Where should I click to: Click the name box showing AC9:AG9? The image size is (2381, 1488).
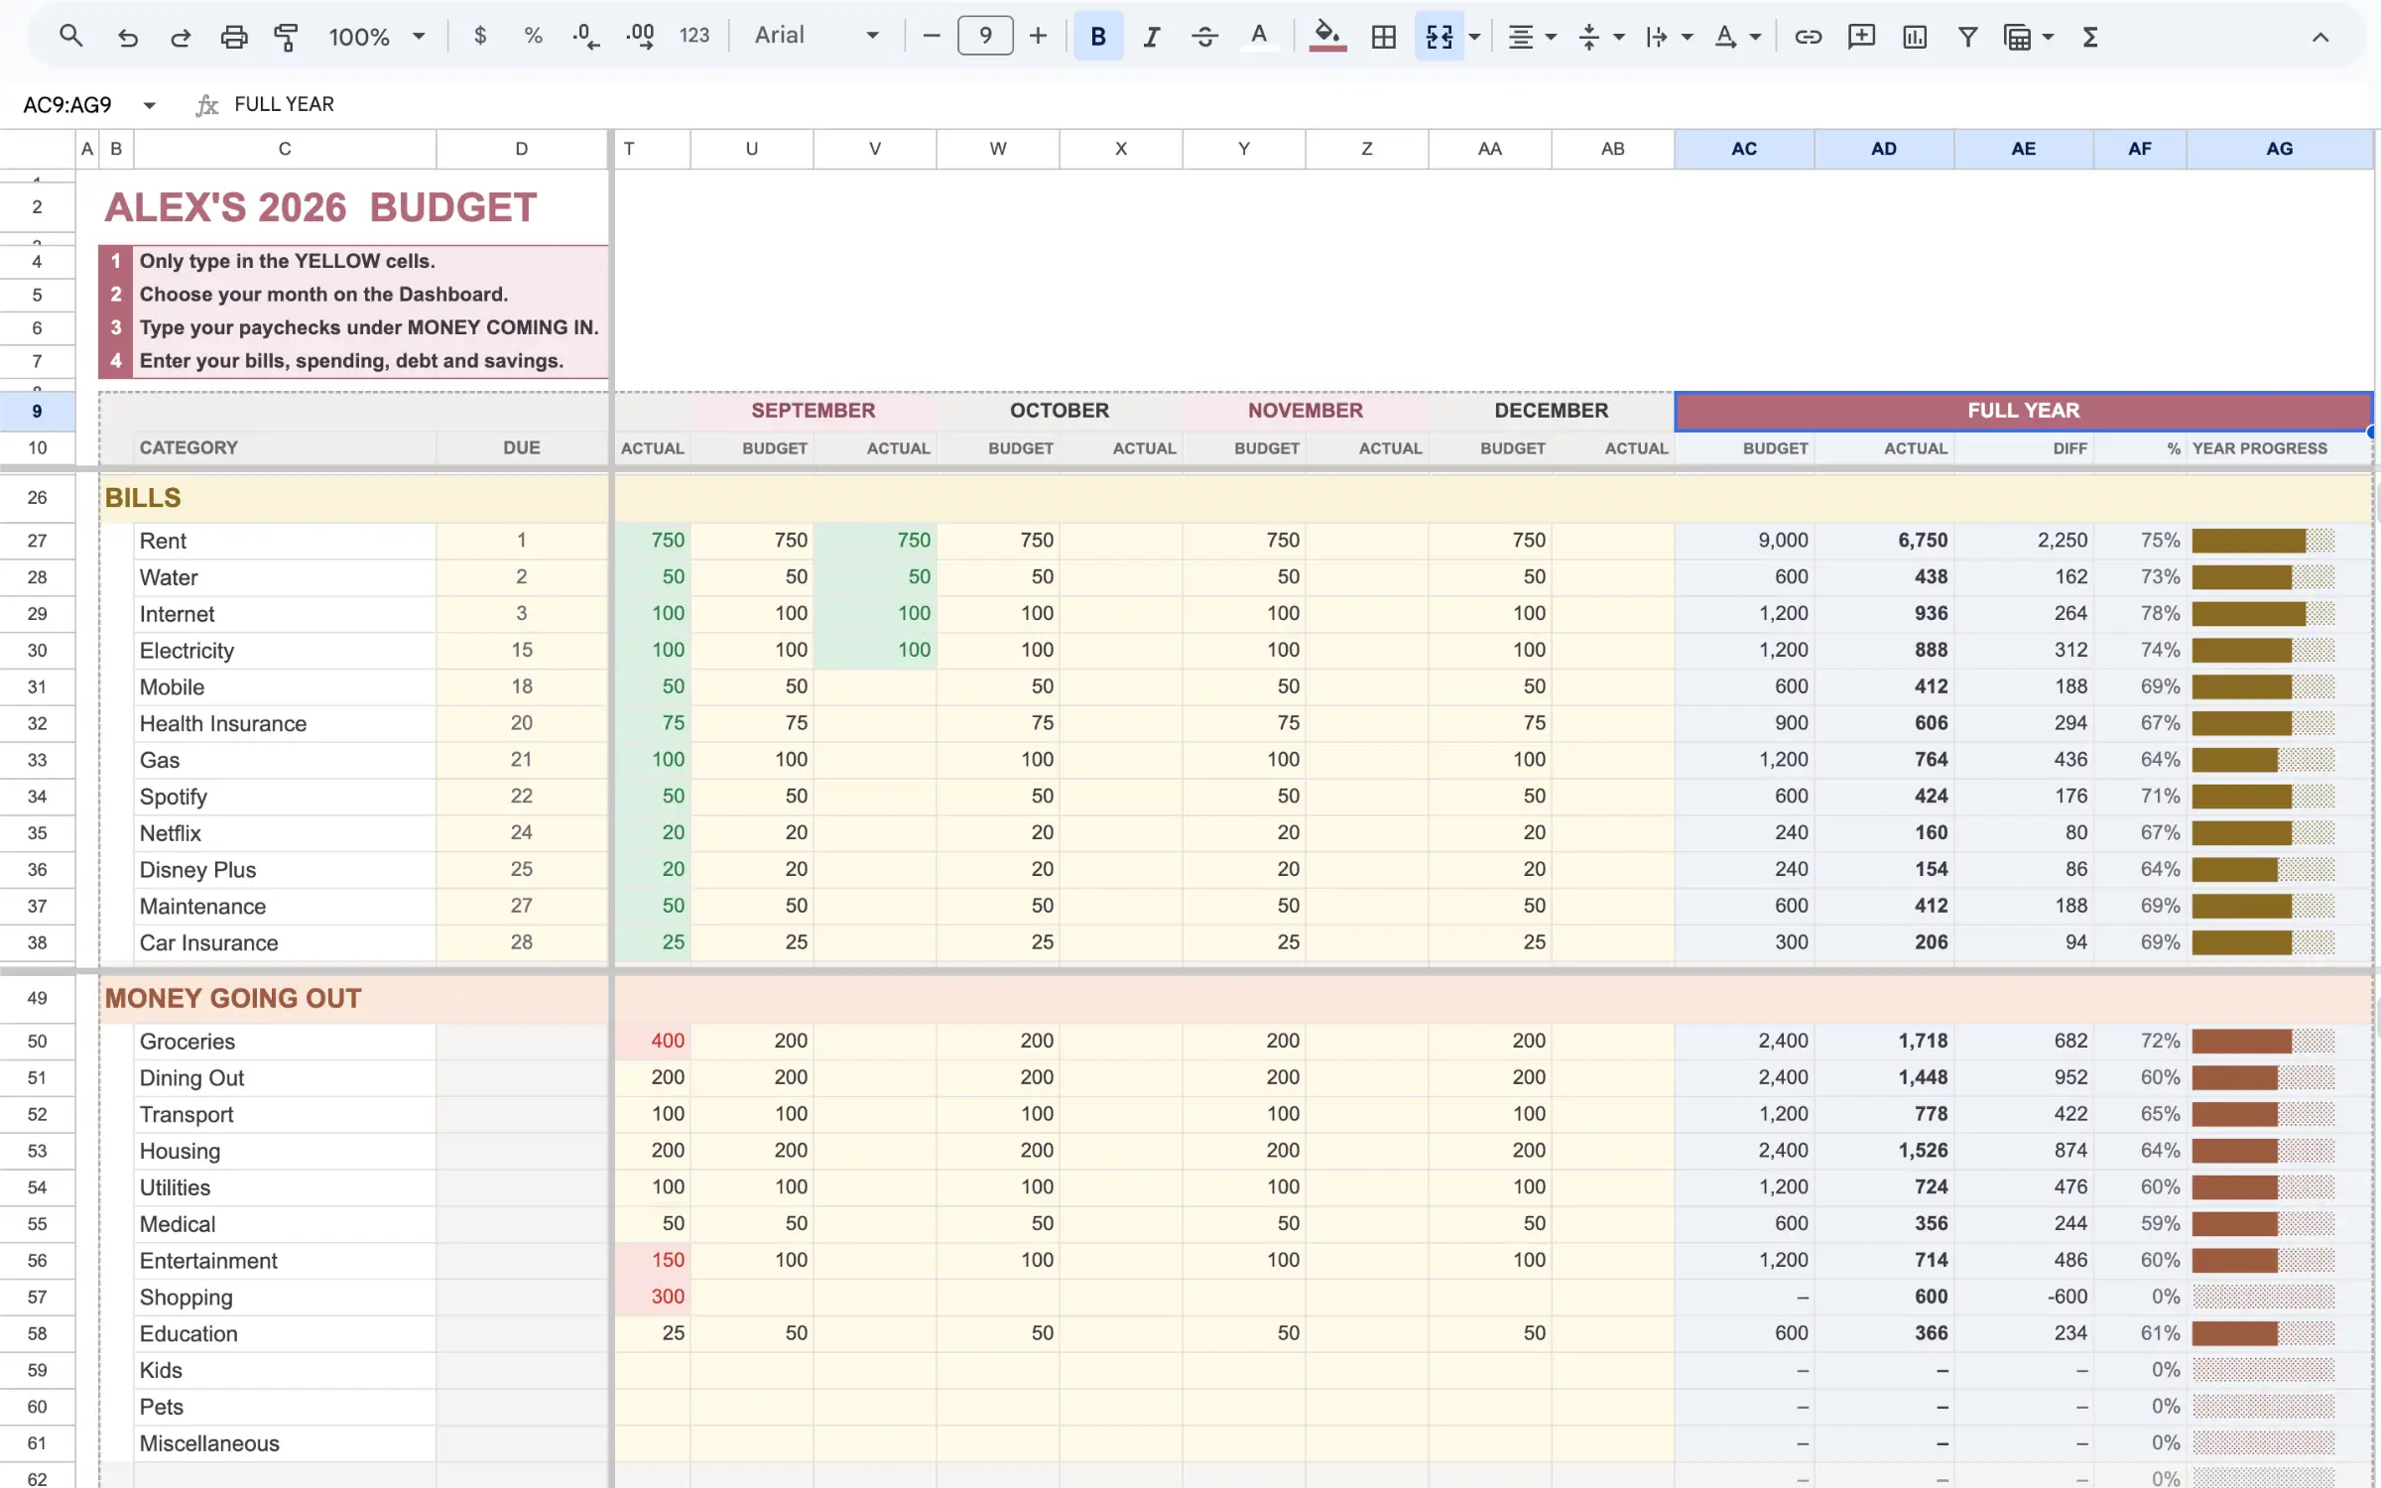point(67,104)
